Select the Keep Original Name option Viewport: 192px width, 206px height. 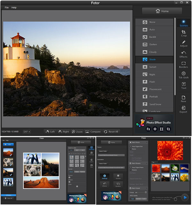point(131,167)
